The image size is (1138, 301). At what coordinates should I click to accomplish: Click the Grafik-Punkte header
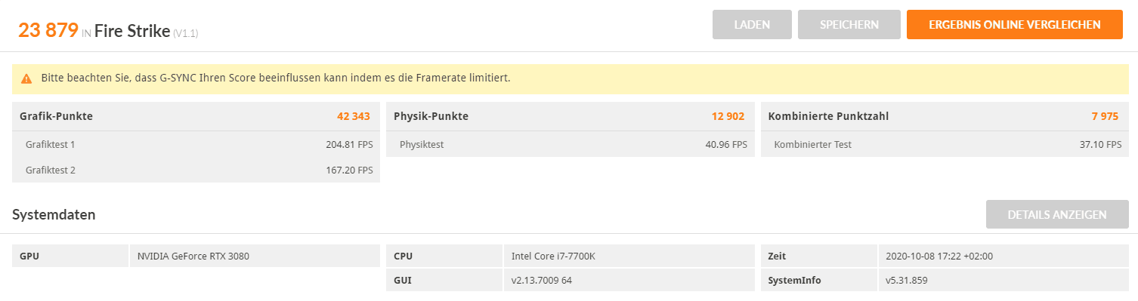(56, 116)
